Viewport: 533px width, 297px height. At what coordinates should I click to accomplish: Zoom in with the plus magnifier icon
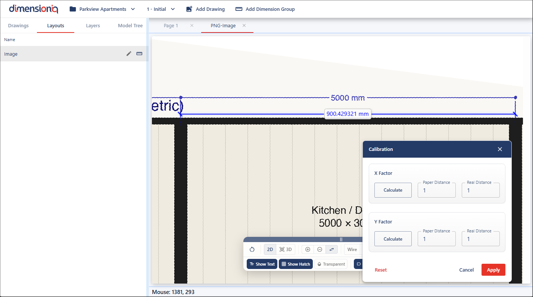point(308,250)
